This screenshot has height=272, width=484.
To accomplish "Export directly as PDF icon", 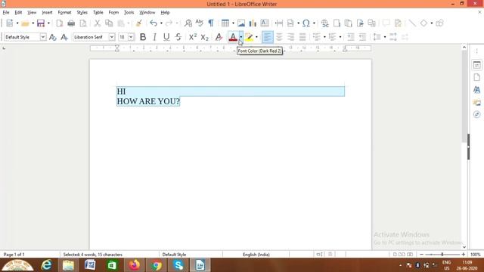I will (x=60, y=23).
